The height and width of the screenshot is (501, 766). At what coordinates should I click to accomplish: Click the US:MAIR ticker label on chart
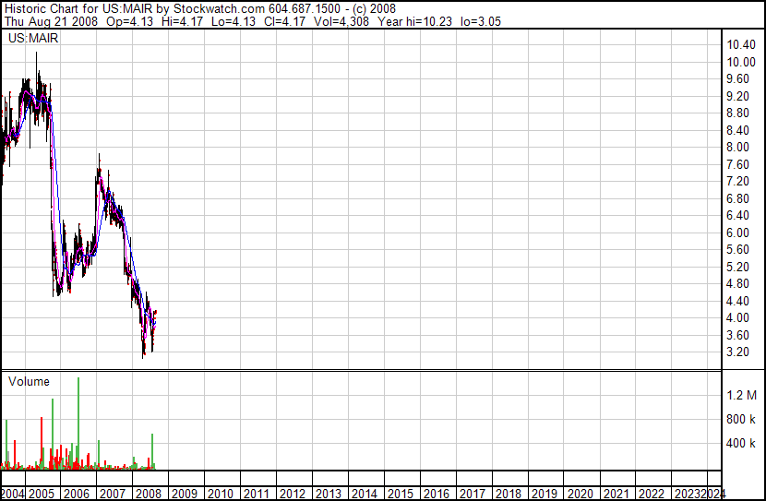coord(33,39)
